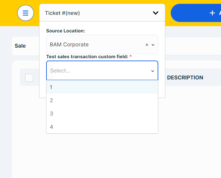Clear the BAM Corporate selection with X
This screenshot has width=221, height=178.
(147, 45)
